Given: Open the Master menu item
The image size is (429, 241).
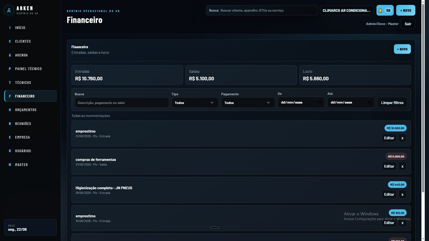Looking at the screenshot, I should [30, 165].
